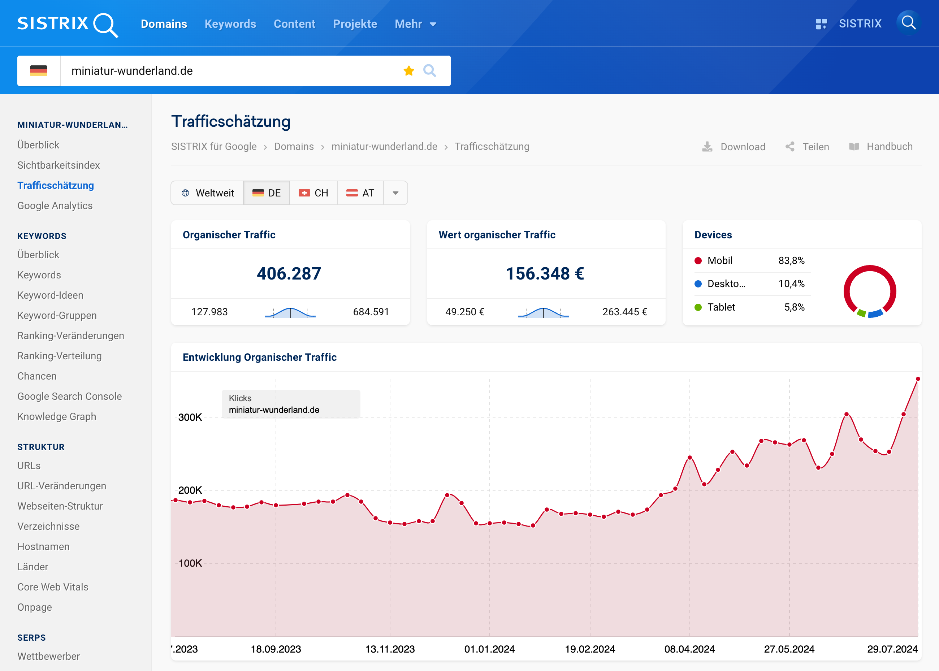Open Trafficschätzung in the sidebar
The height and width of the screenshot is (671, 939).
click(x=56, y=186)
